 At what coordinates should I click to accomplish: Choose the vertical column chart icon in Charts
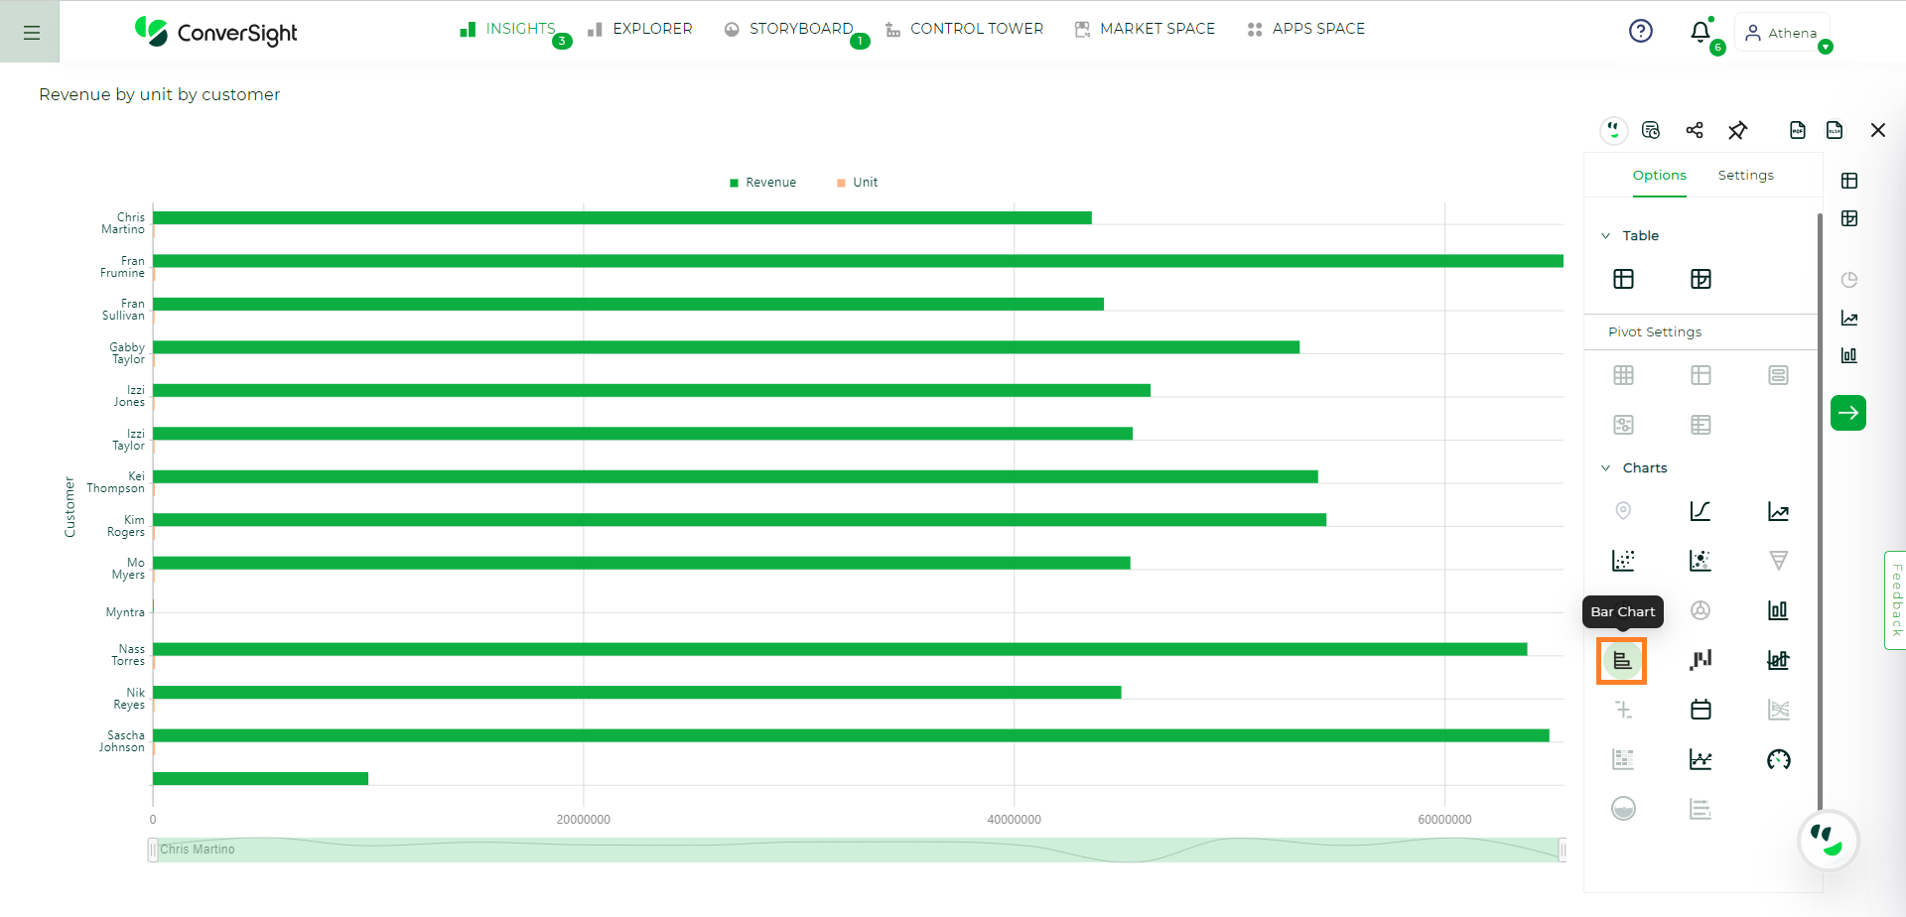pyautogui.click(x=1778, y=610)
